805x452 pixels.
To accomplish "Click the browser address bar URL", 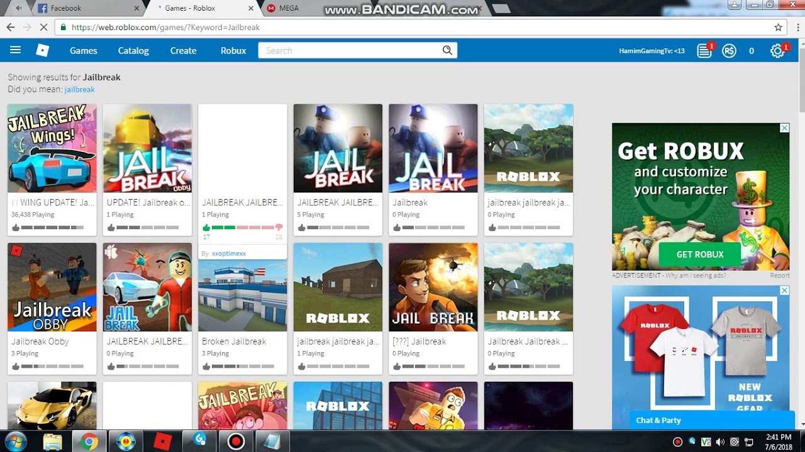I will (166, 27).
